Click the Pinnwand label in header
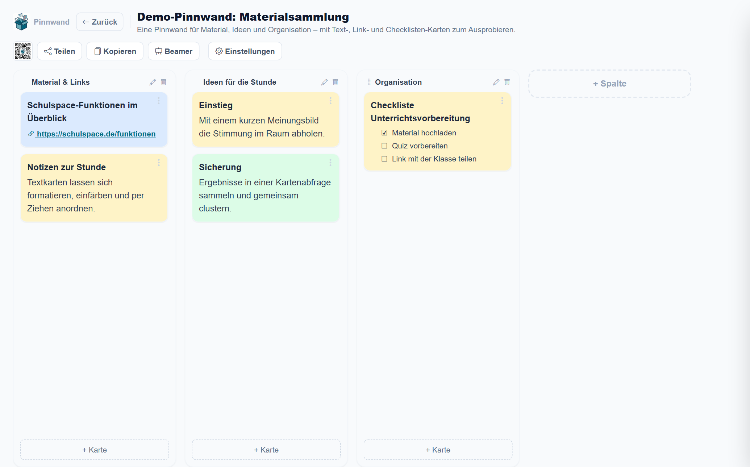Screen dimensions: 750x467 [x=51, y=22]
